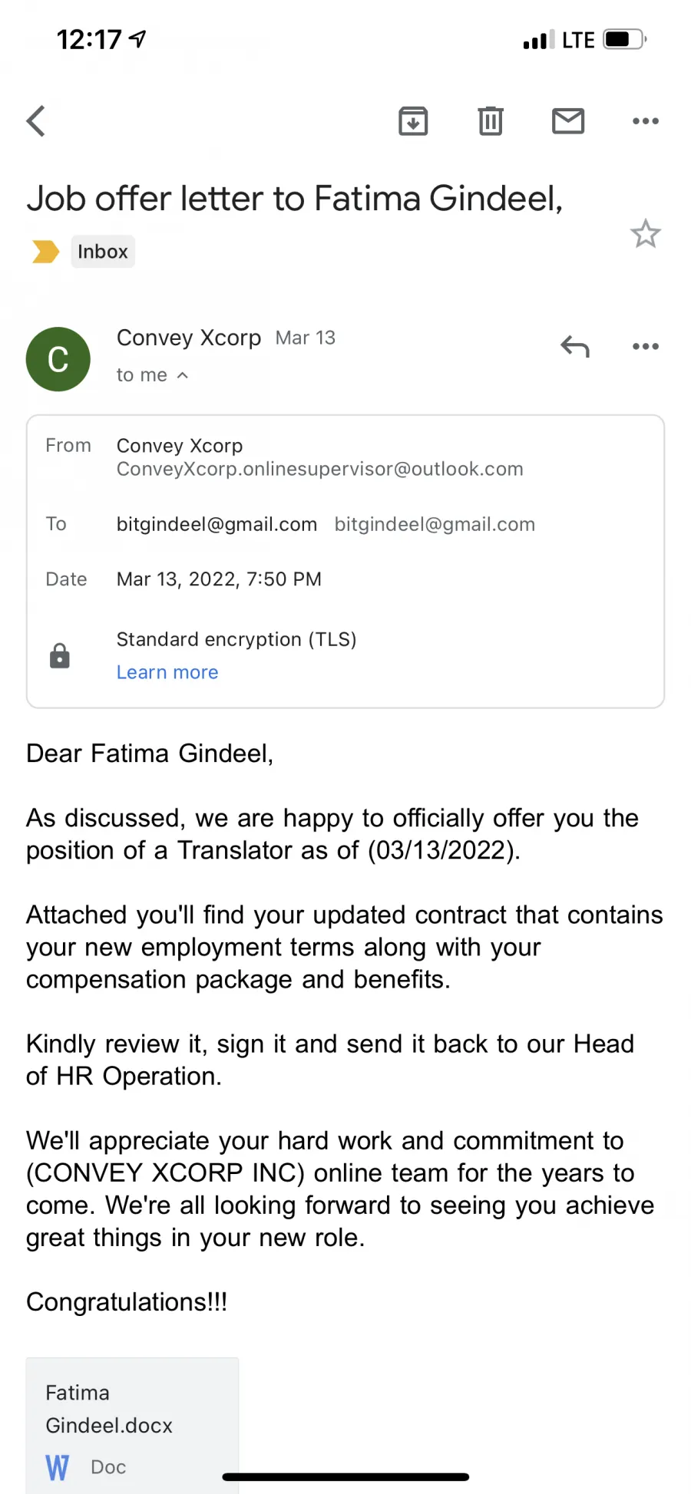Reply using the reply arrow icon
Viewport: 691px width, 1494px height.
point(575,347)
